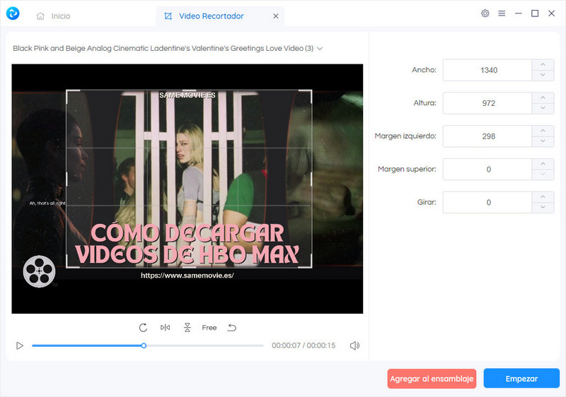This screenshot has width=566, height=397.
Task: Increase Ancho value with up arrow
Action: 543,65
